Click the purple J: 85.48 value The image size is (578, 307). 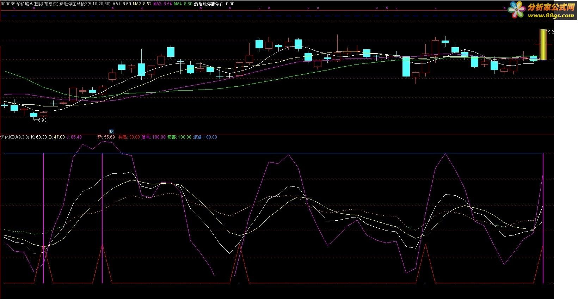(74, 137)
